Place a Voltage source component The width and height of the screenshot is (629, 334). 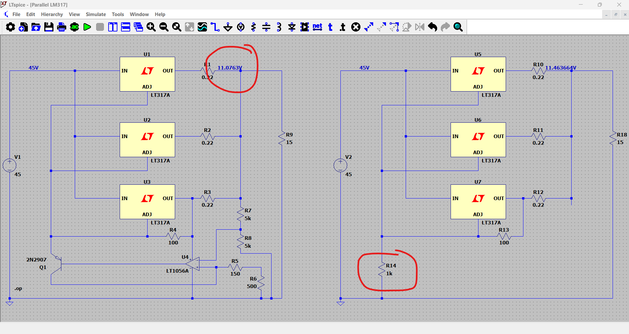point(241,27)
